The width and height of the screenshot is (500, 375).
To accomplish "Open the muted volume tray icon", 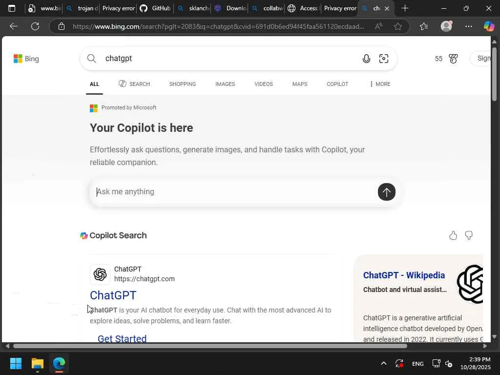I will pyautogui.click(x=449, y=363).
